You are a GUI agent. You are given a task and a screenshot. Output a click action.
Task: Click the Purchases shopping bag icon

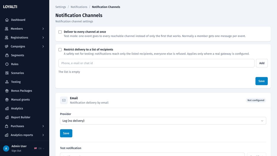pos(7,126)
